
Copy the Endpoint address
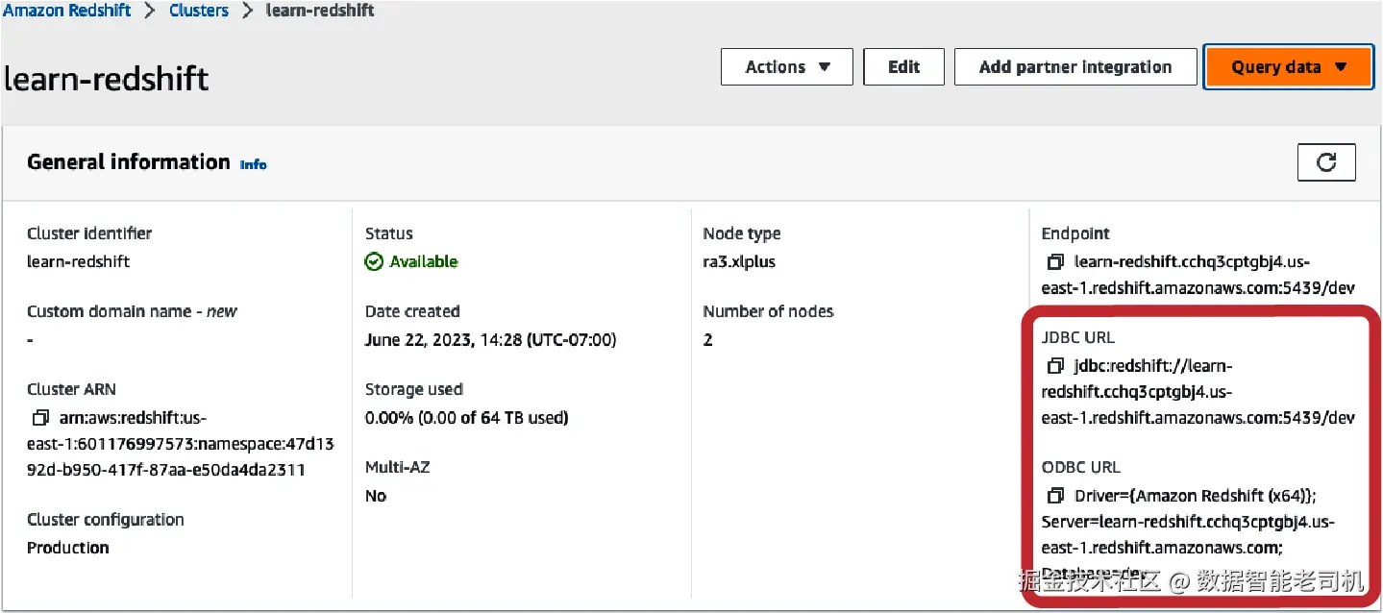click(1055, 261)
